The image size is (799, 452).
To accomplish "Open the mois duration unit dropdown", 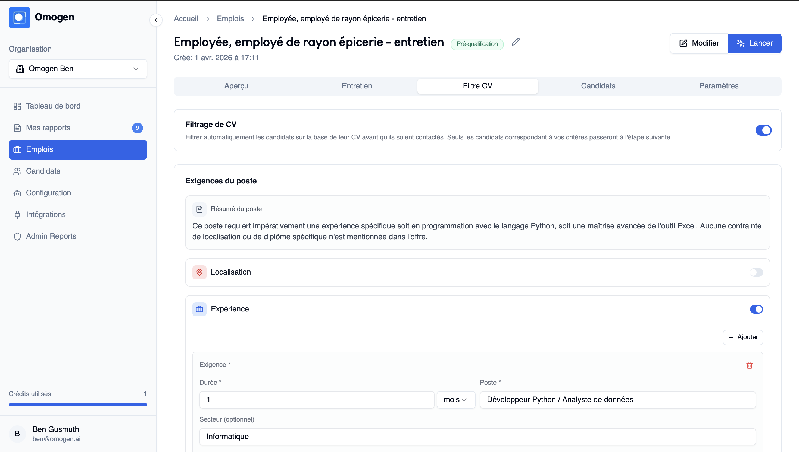I will (455, 400).
